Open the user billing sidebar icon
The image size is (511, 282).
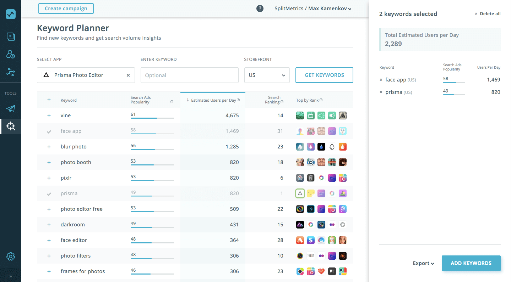pyautogui.click(x=11, y=54)
